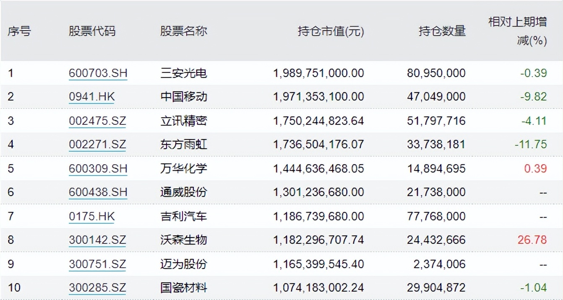Click holding quantity 51,797,716
Screen dimensions: 563x300
click(436, 121)
